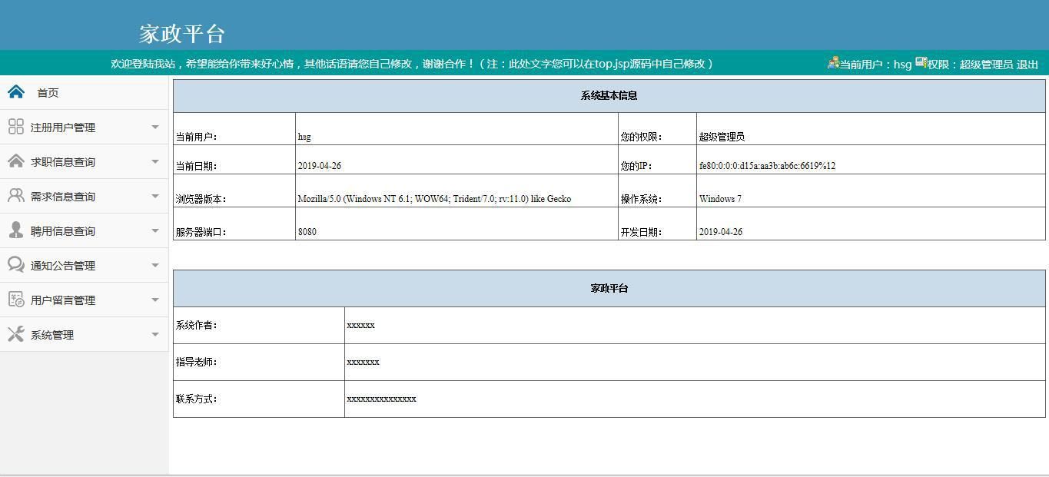1049x477 pixels.
Task: Click the 浏览器版本 label cell
Action: (234, 190)
